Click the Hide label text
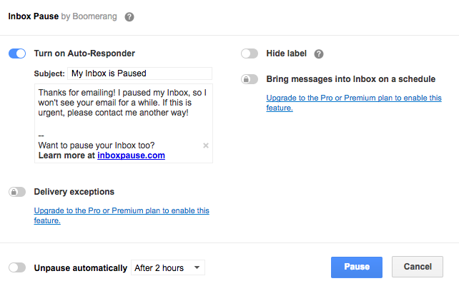The height and width of the screenshot is (286, 459). [x=286, y=53]
